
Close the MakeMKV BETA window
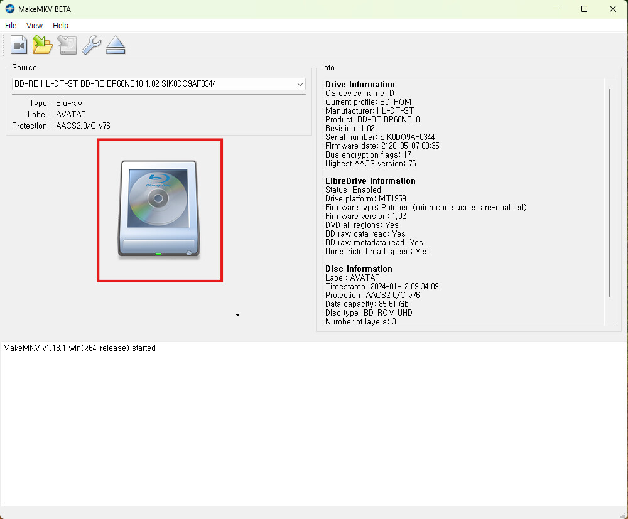click(613, 9)
